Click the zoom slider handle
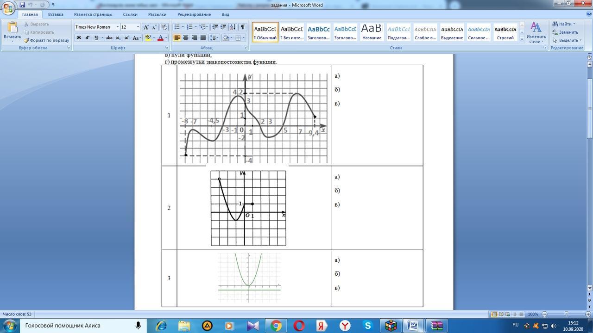Image resolution: width=593 pixels, height=333 pixels. (x=566, y=314)
